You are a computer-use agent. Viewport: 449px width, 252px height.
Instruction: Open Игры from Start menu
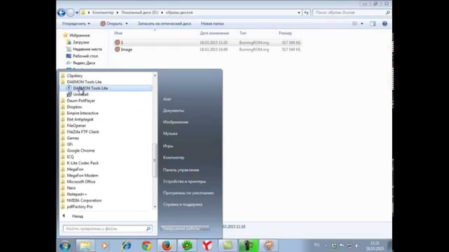pos(168,146)
